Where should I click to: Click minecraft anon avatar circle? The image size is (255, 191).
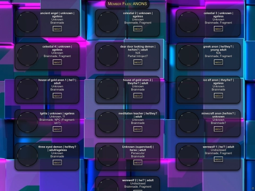coord(188,122)
